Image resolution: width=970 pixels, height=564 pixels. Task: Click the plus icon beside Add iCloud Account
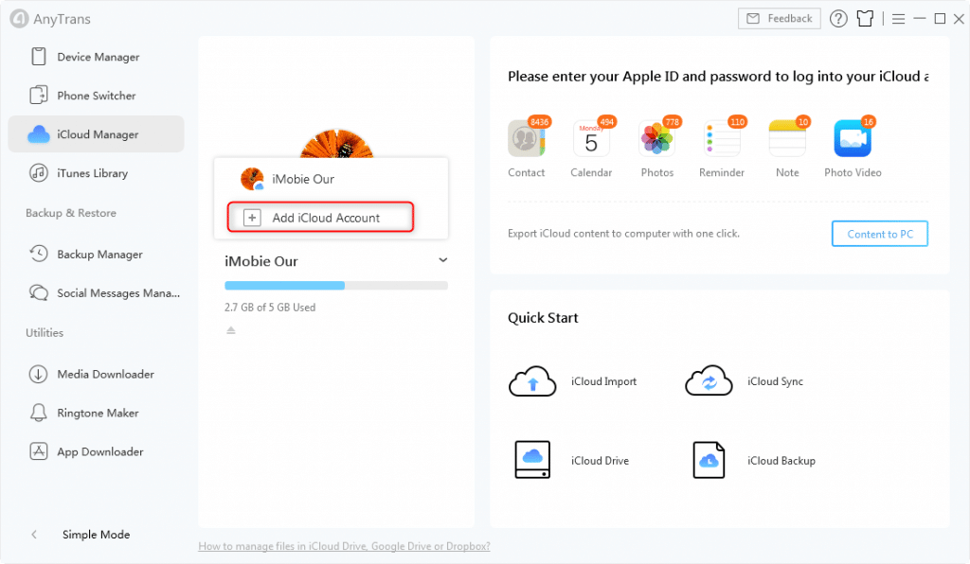[x=252, y=218]
